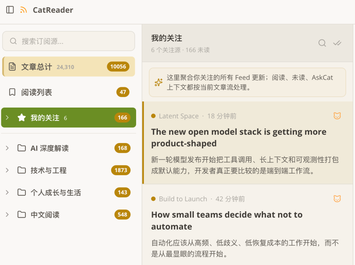This screenshot has height=265, width=355.
Task: Select 我的关注 in the sidebar
Action: [69, 118]
